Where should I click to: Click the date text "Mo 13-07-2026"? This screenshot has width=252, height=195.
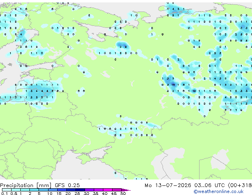pos(168,185)
